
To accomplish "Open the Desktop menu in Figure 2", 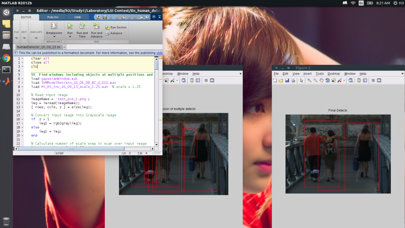I will [334, 74].
